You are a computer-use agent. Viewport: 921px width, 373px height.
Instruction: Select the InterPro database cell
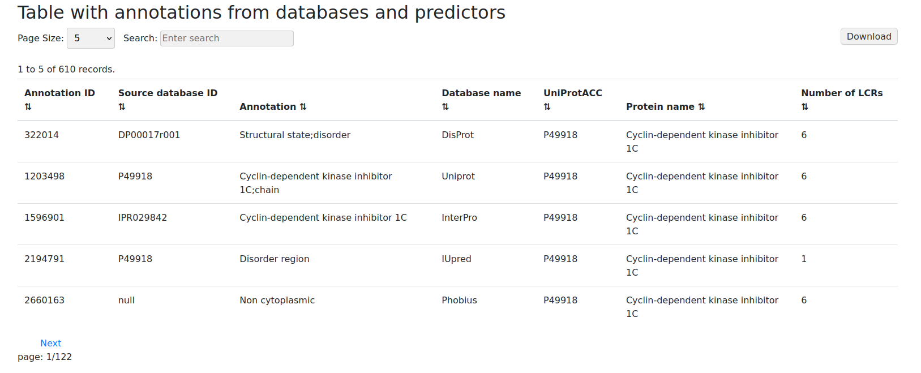(x=459, y=218)
